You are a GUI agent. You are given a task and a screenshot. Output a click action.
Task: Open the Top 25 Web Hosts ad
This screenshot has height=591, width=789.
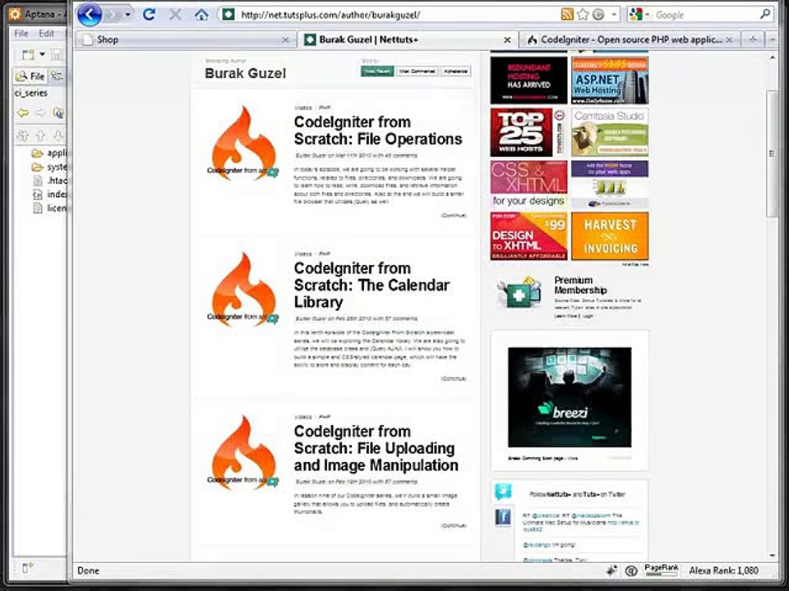(x=528, y=133)
